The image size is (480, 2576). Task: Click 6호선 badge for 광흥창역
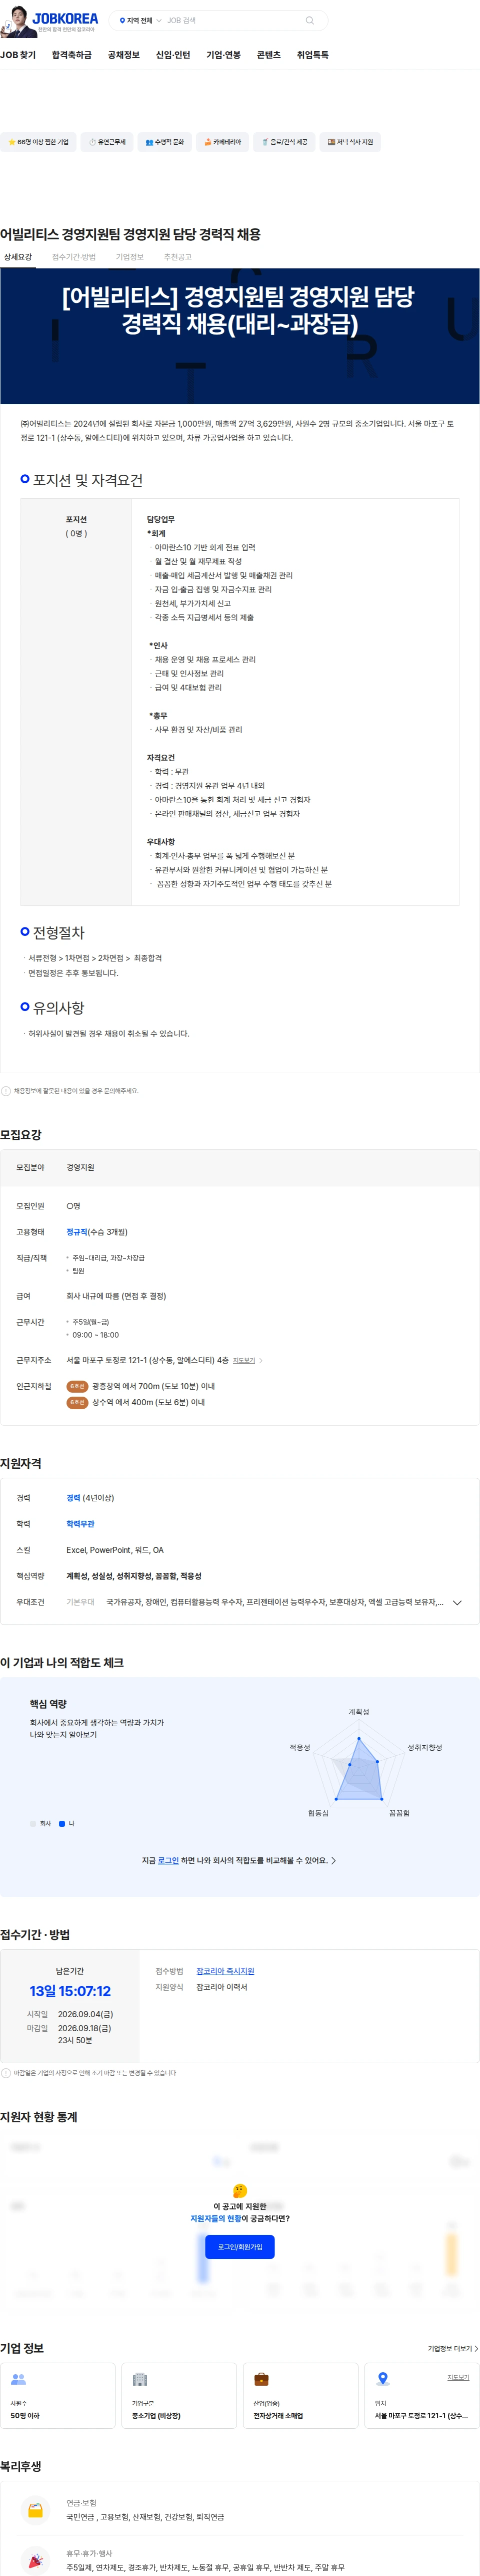point(78,1386)
